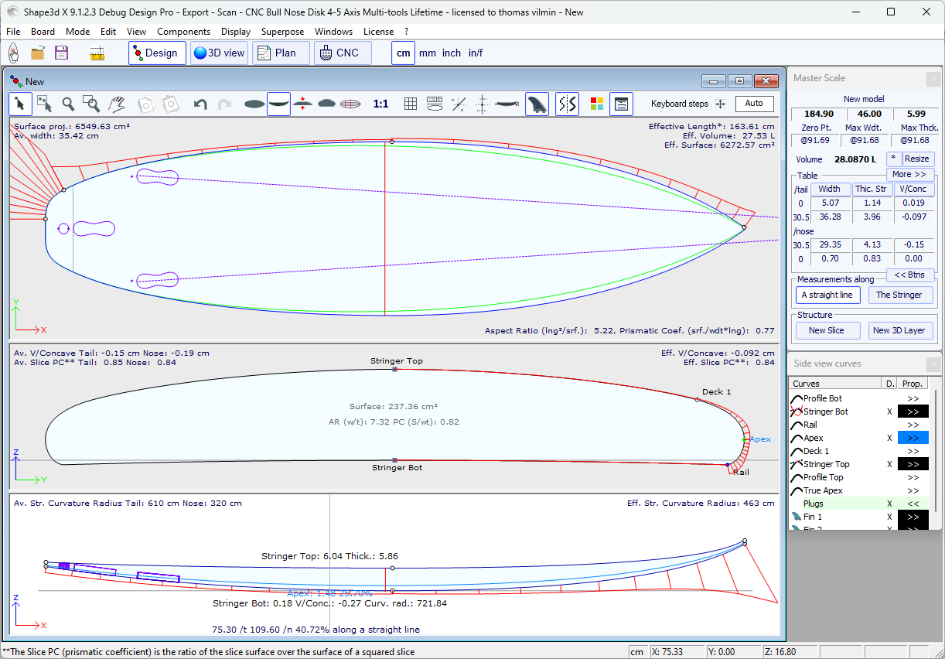
Task: Click the board length field 184.90
Action: tap(818, 114)
